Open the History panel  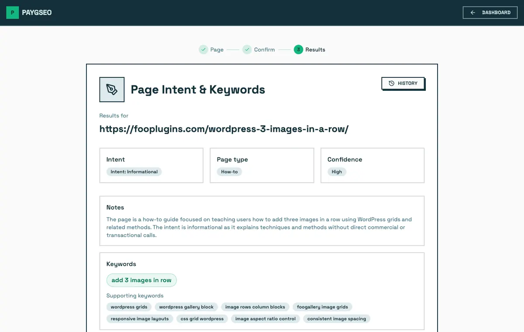(403, 83)
